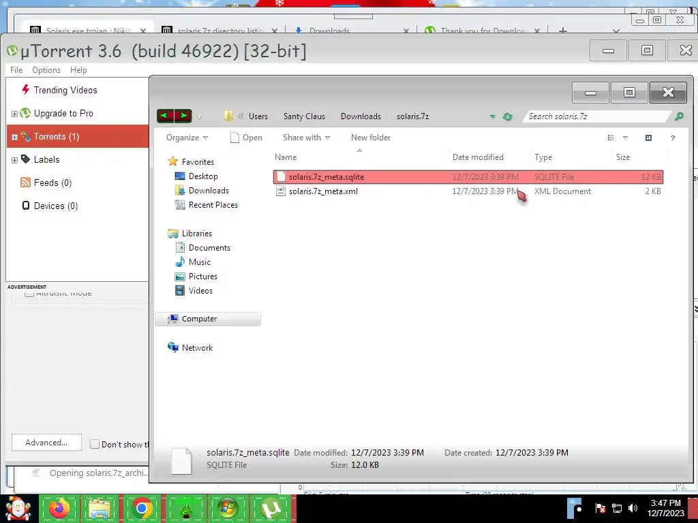Click Open in the Explorer toolbar

pos(246,138)
